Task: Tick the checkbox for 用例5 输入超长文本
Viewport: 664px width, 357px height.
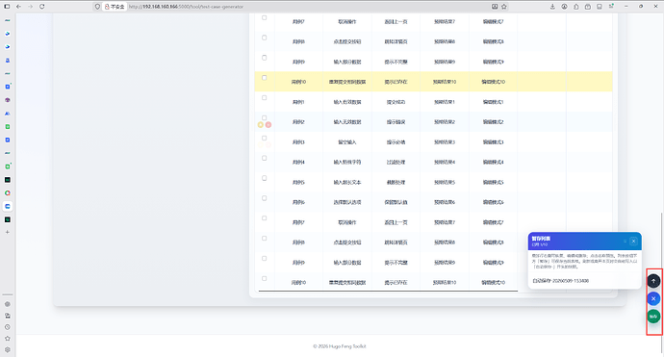Action: (265, 178)
